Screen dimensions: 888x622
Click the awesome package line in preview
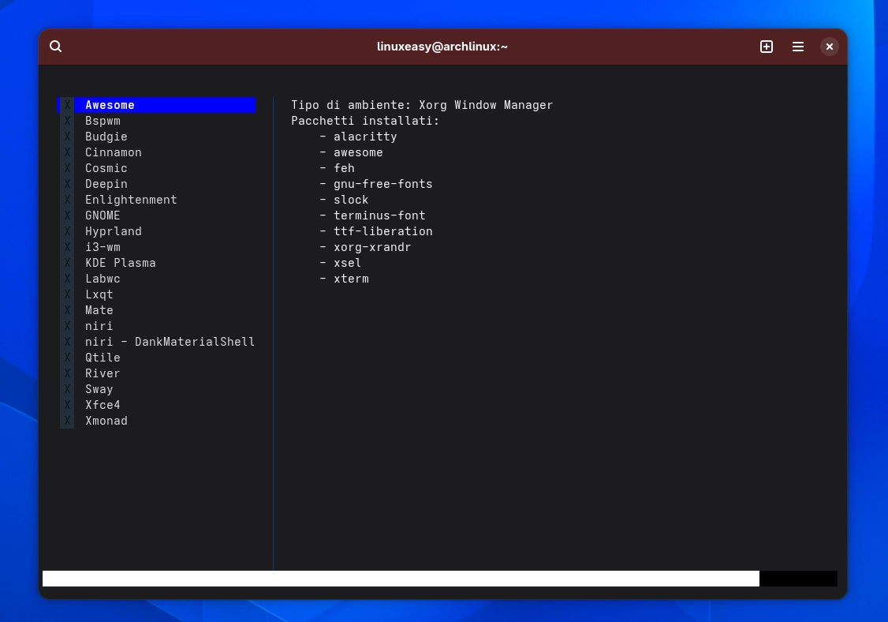pyautogui.click(x=351, y=152)
